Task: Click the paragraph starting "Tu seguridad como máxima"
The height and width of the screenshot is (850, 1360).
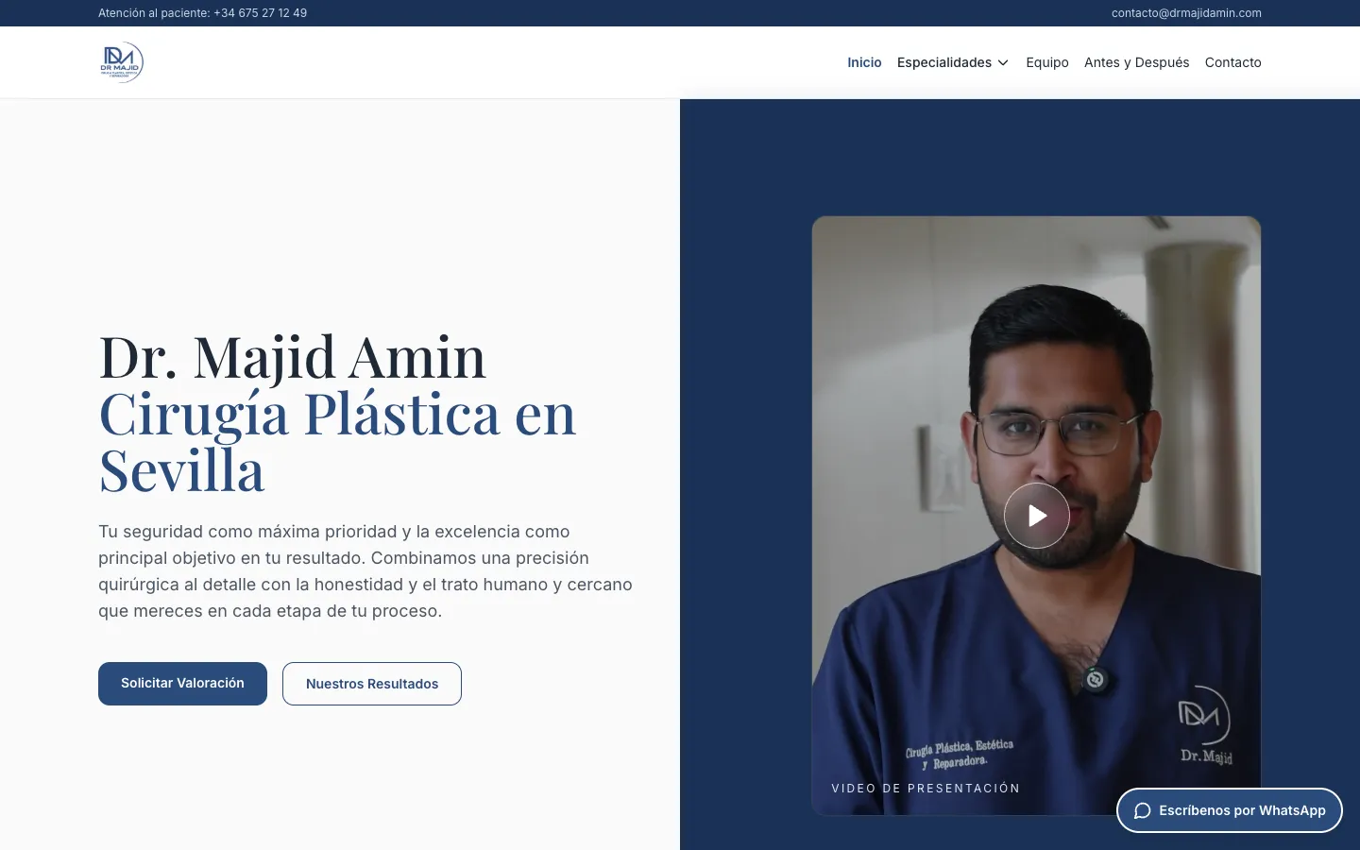Action: (365, 571)
